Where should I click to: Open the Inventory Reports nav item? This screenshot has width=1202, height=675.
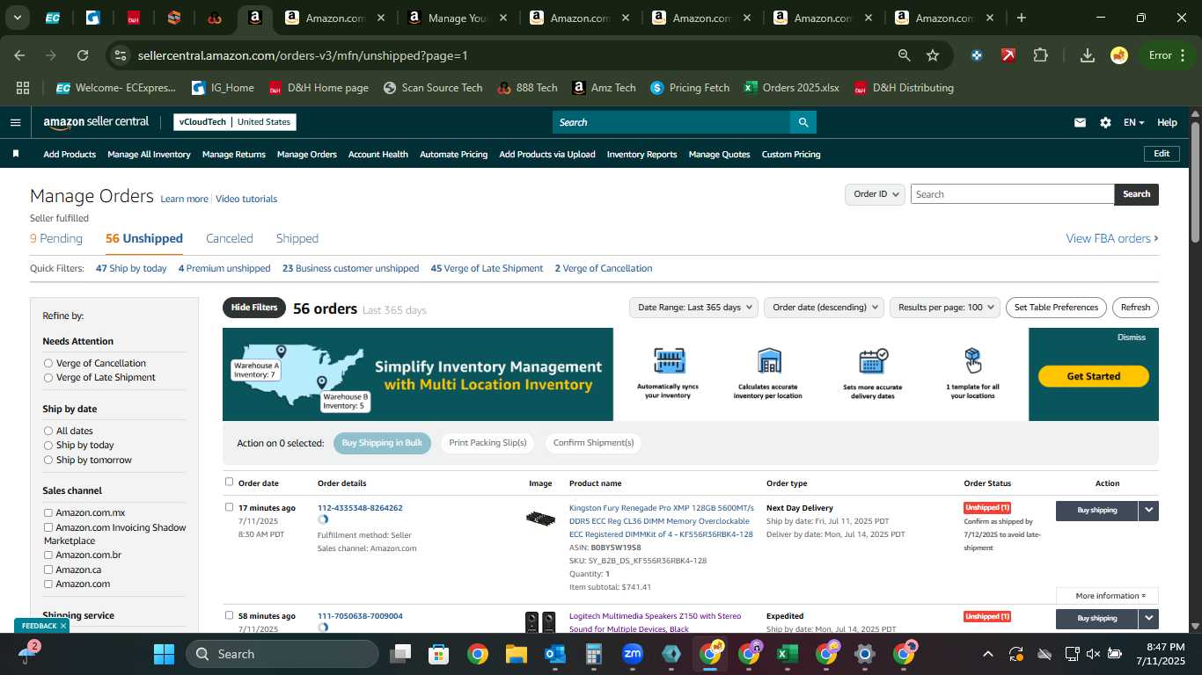(x=642, y=154)
